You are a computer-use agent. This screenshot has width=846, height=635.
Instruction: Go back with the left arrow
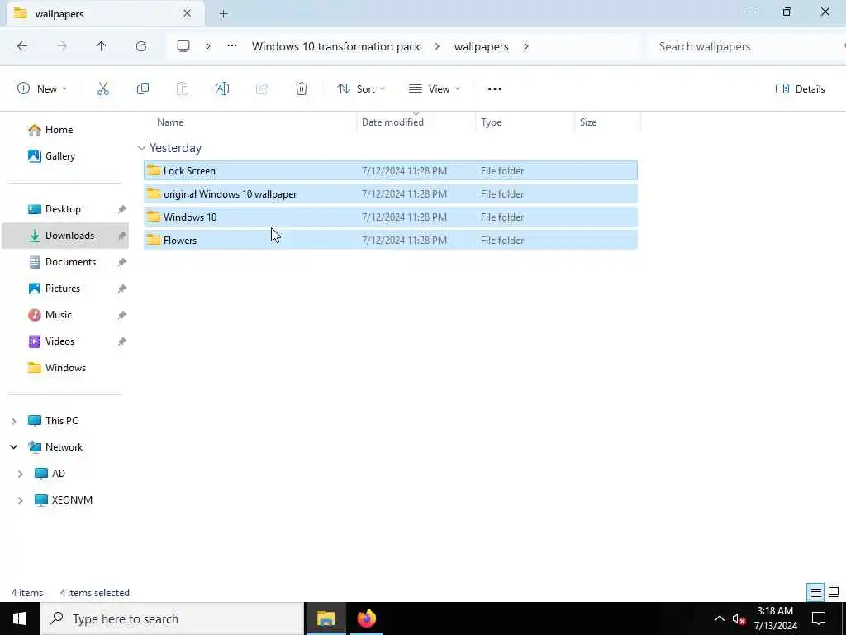[22, 46]
